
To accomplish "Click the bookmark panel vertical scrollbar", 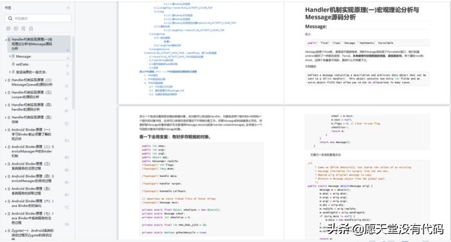I will pyautogui.click(x=73, y=73).
